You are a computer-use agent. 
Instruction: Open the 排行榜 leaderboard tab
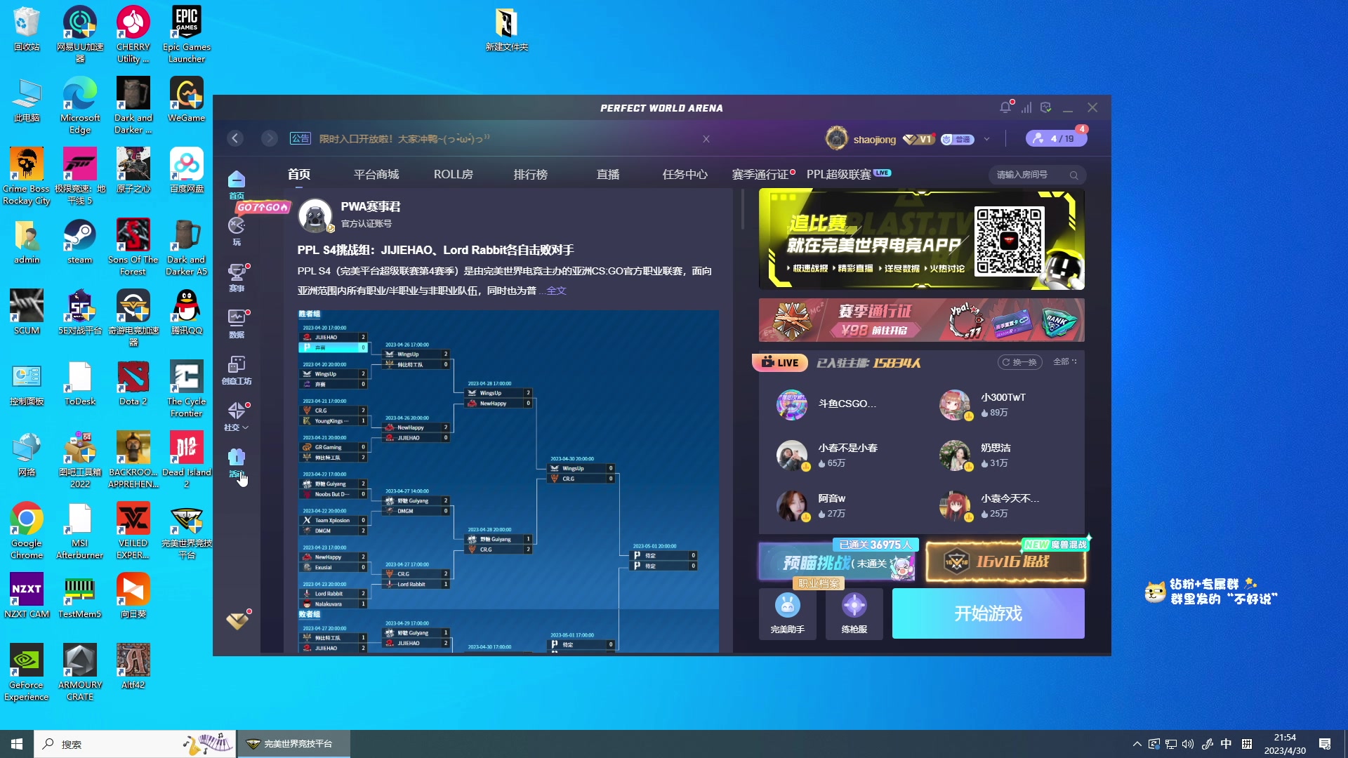(530, 174)
